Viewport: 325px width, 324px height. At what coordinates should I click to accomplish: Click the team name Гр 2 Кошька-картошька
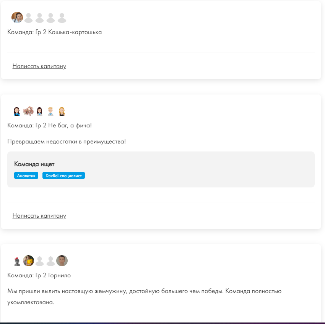point(68,32)
